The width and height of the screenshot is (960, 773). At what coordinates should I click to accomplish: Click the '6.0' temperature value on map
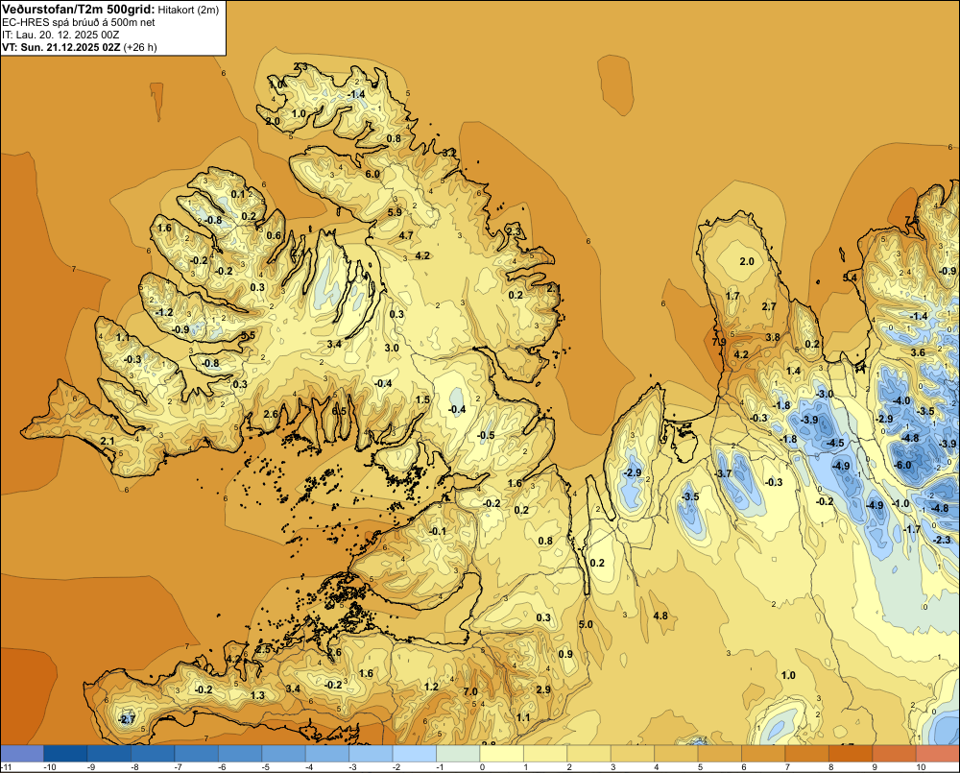pyautogui.click(x=372, y=174)
